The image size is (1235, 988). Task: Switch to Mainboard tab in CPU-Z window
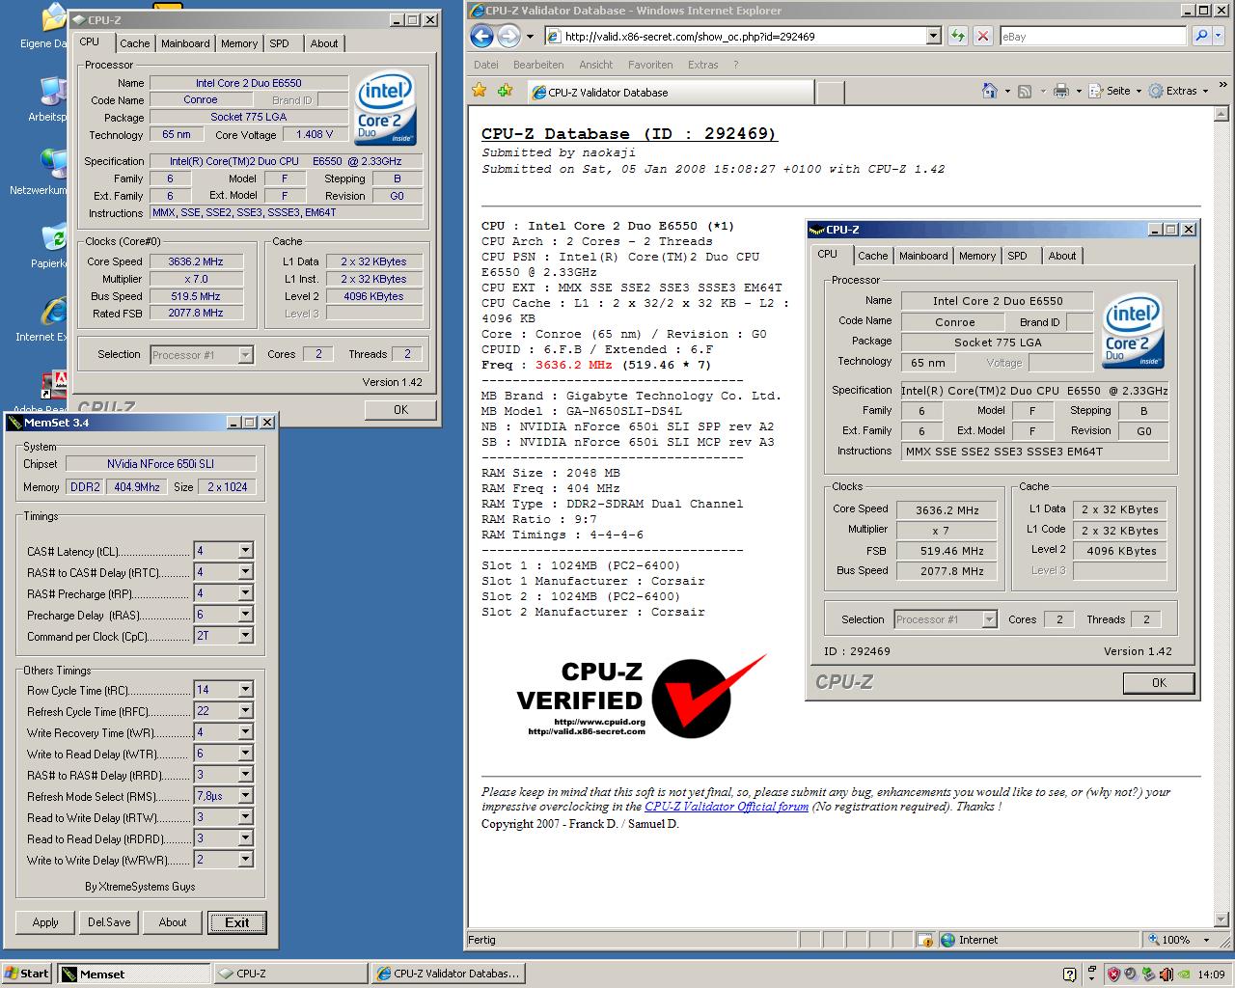(185, 43)
